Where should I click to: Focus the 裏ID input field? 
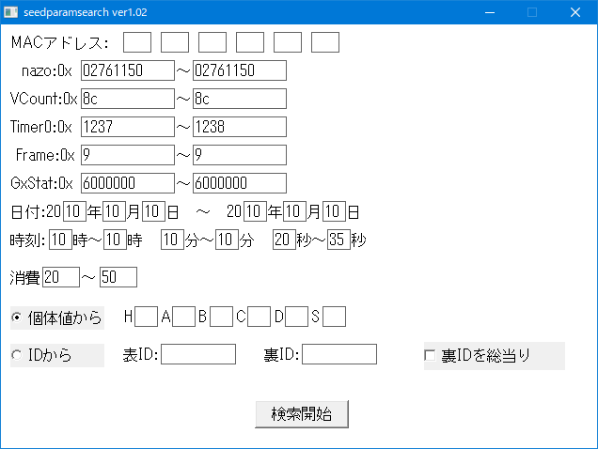[x=339, y=354]
